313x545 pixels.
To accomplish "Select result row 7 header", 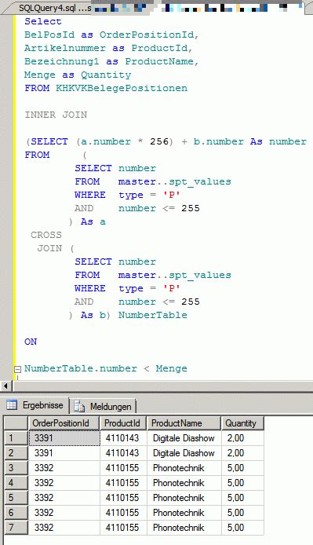I will [x=16, y=528].
